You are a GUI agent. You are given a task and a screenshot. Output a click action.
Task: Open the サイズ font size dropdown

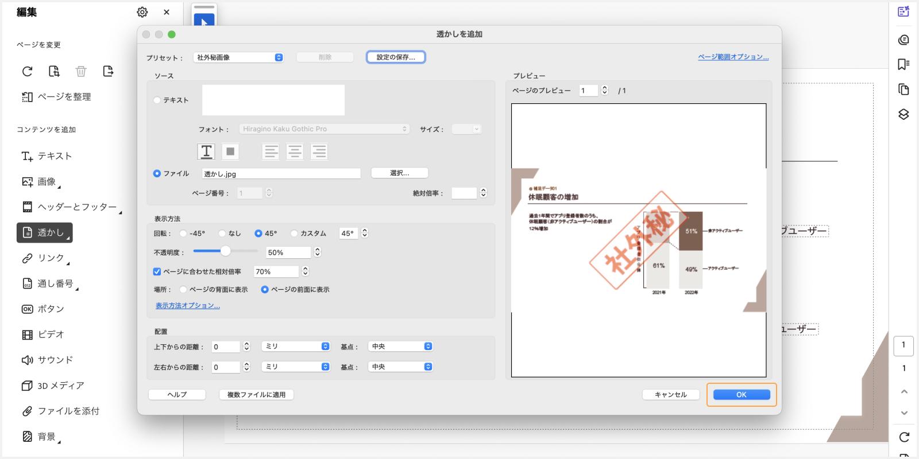[466, 129]
